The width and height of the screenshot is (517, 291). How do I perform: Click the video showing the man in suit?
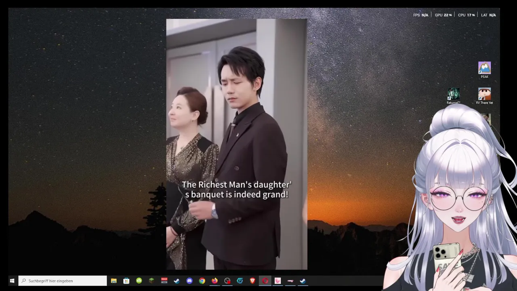237,144
